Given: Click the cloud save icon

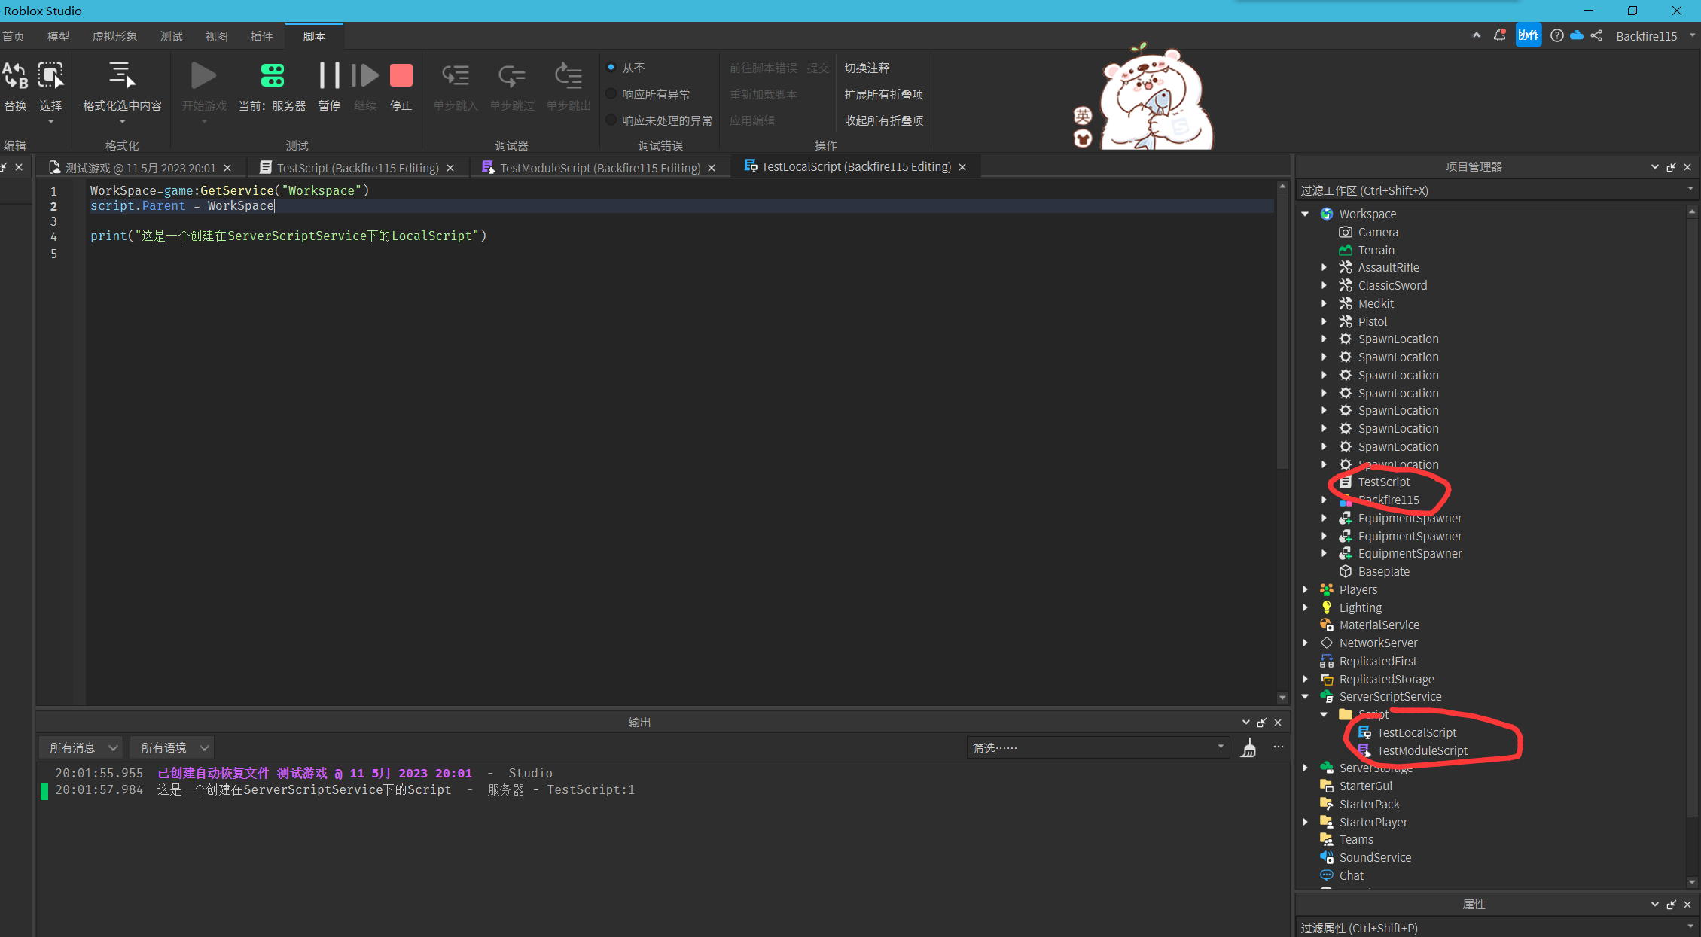Looking at the screenshot, I should pos(1577,35).
